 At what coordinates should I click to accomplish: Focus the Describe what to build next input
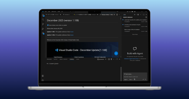click(x=135, y=77)
